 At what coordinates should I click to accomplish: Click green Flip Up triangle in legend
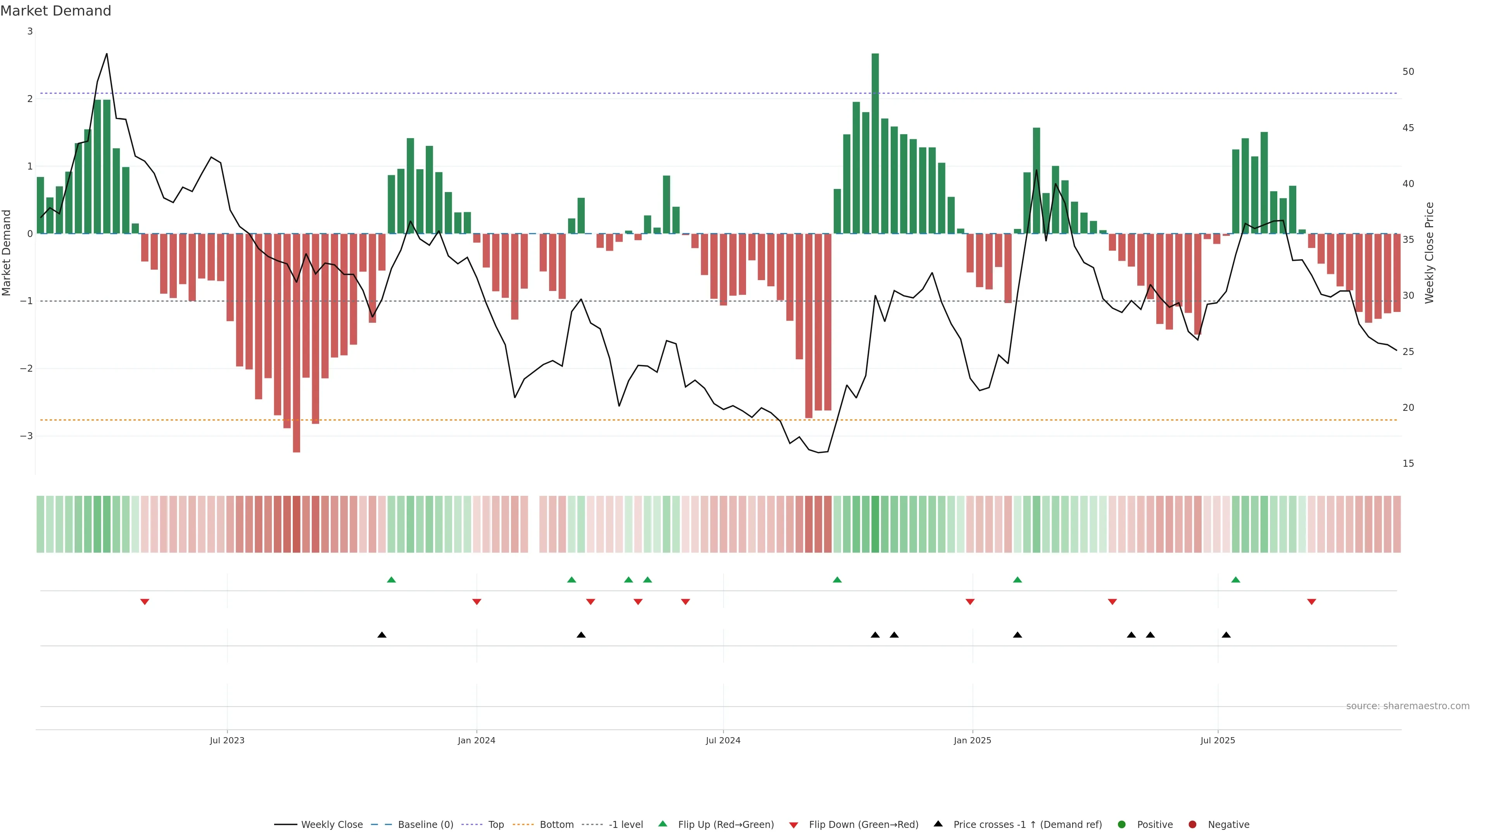(663, 824)
